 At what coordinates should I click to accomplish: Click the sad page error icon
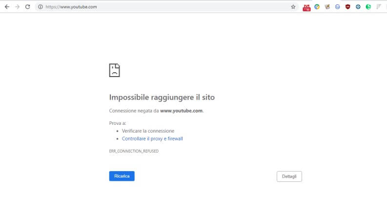115,70
